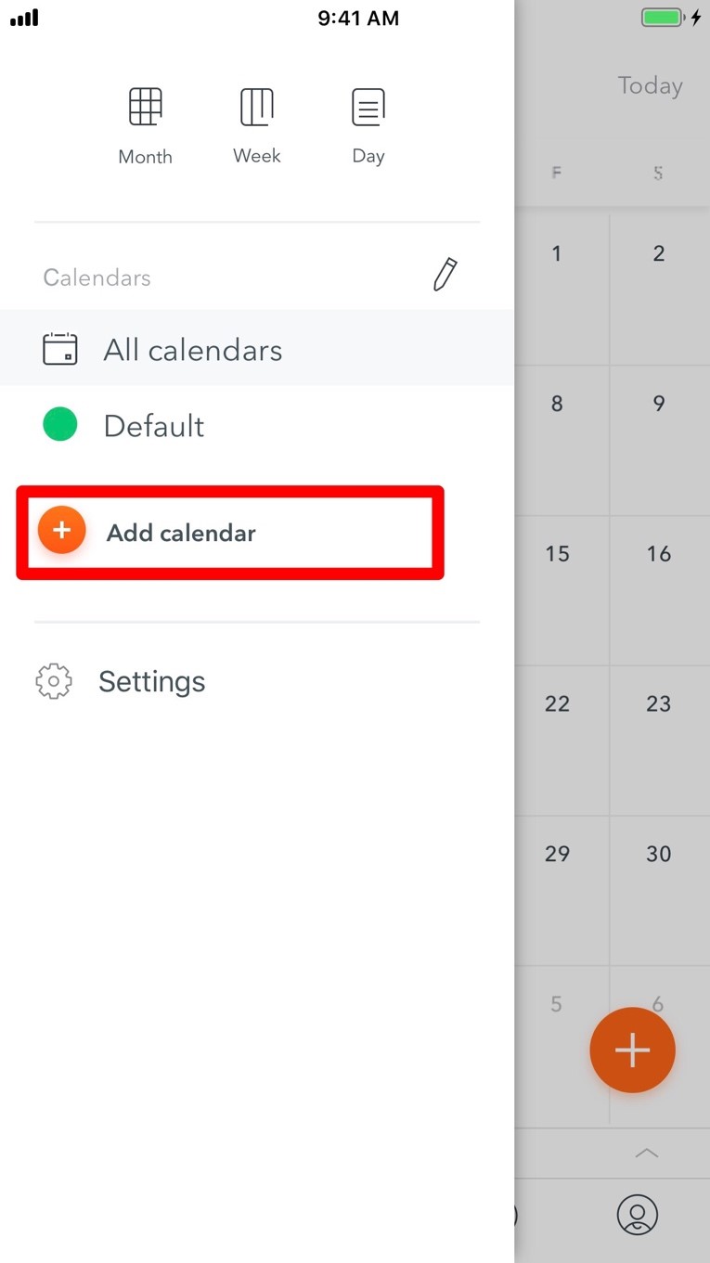Image resolution: width=710 pixels, height=1263 pixels.
Task: Tap the green Default calendar color dot
Action: pos(60,425)
